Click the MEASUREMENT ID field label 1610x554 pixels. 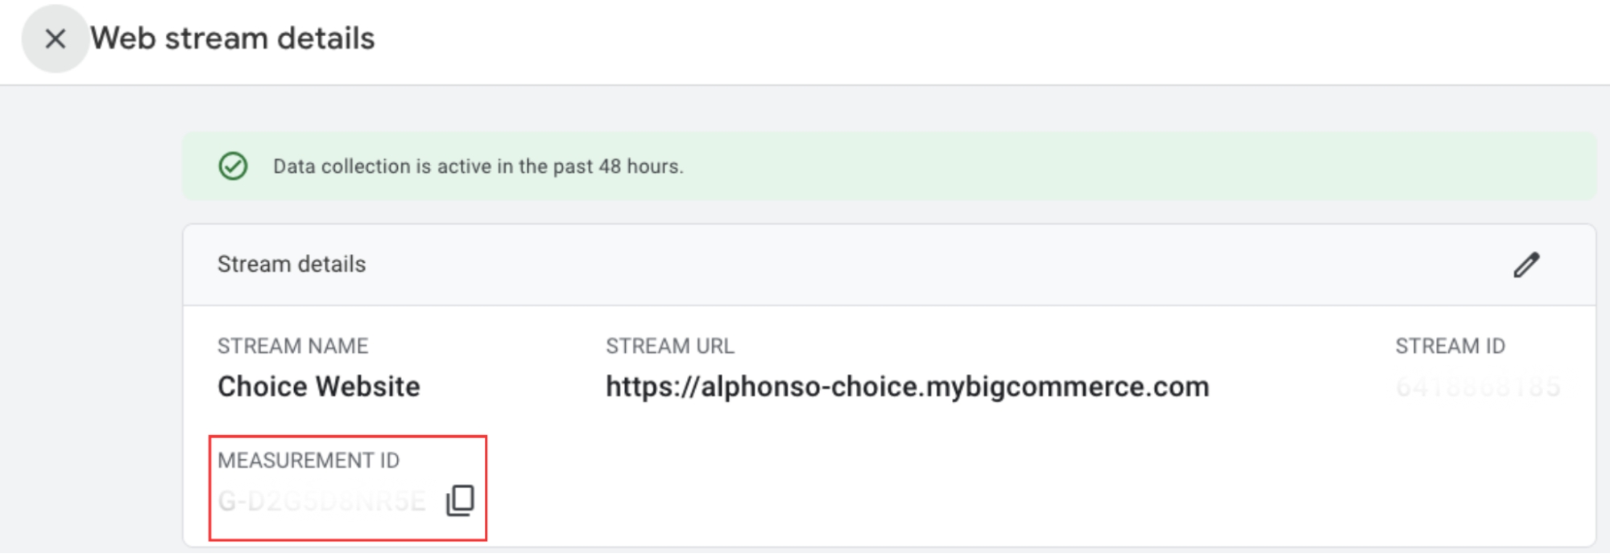click(308, 461)
